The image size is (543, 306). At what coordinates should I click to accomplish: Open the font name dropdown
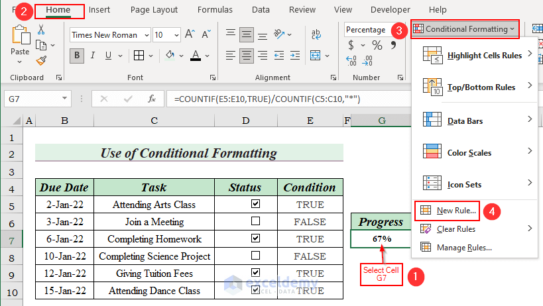[147, 35]
